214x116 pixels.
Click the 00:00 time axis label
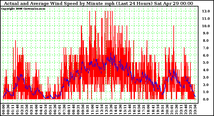tap(3, 110)
